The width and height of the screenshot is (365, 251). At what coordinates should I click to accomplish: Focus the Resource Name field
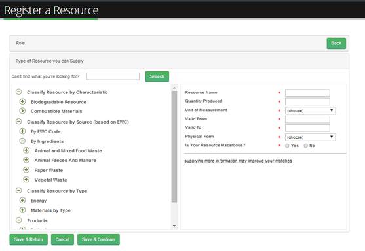pos(307,93)
